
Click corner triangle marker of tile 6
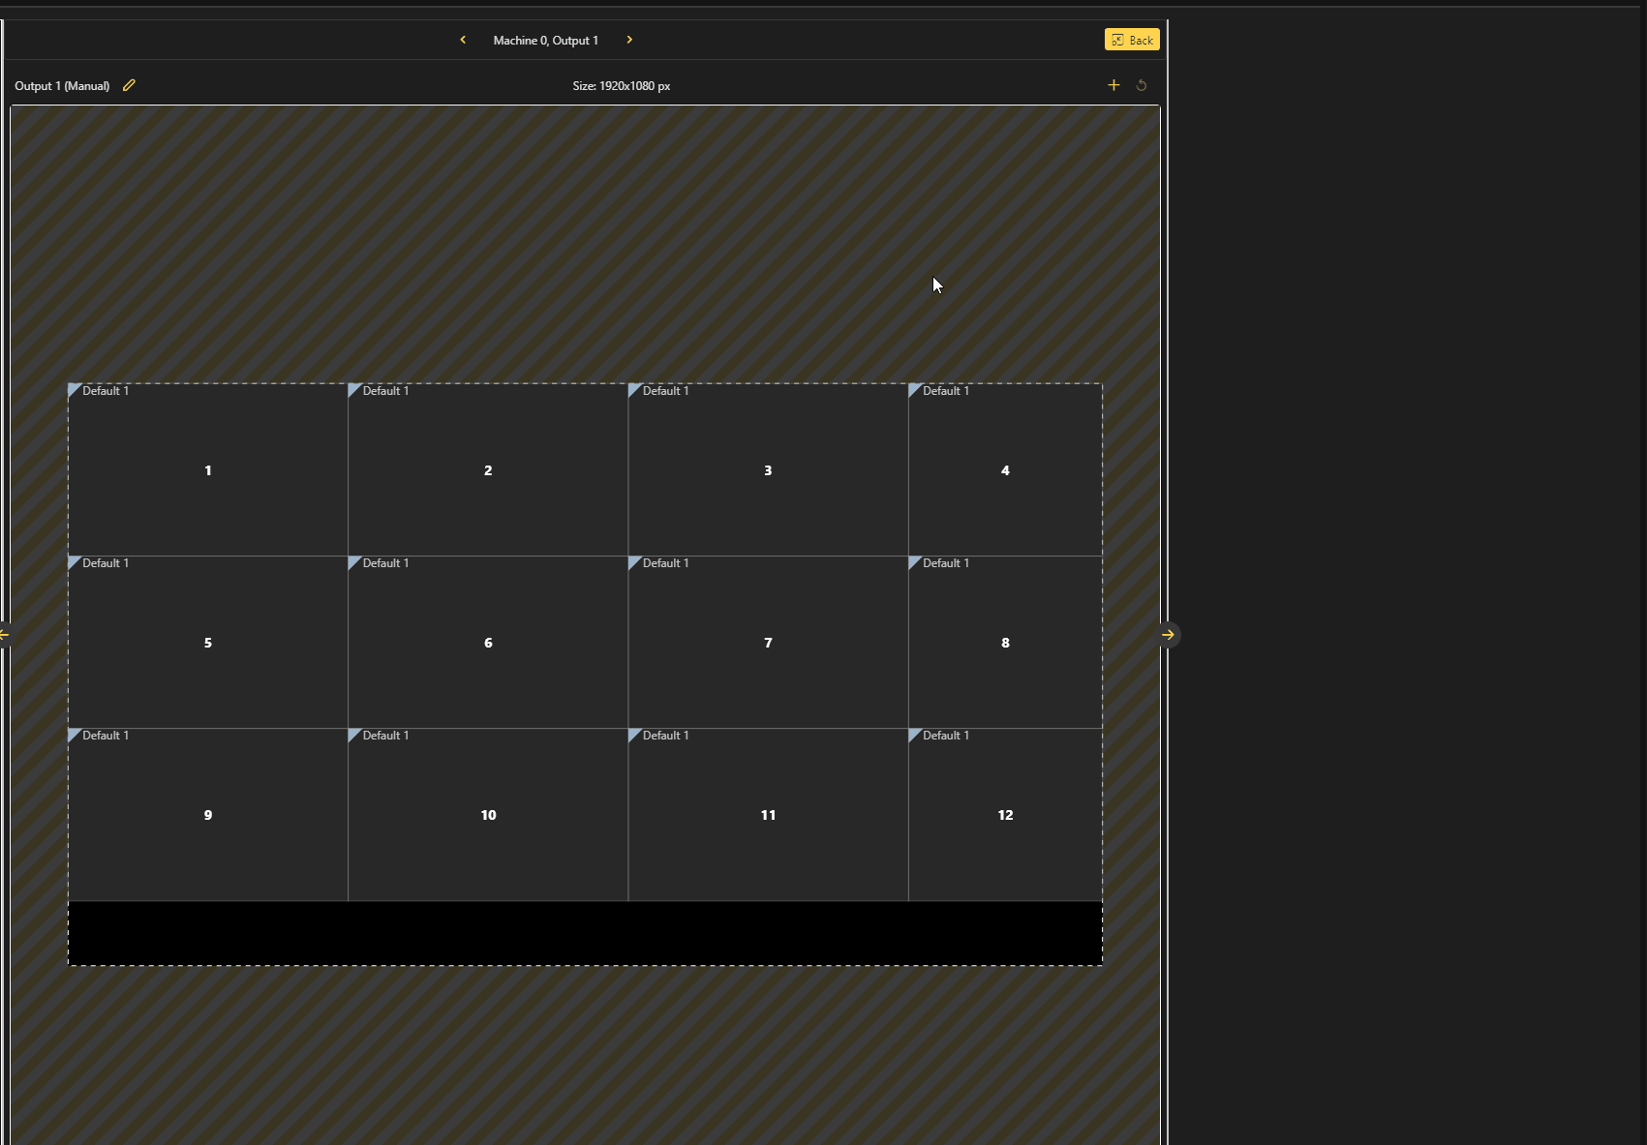(352, 561)
